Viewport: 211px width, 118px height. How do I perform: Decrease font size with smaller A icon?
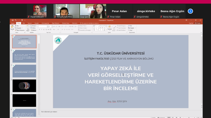pos(56,27)
